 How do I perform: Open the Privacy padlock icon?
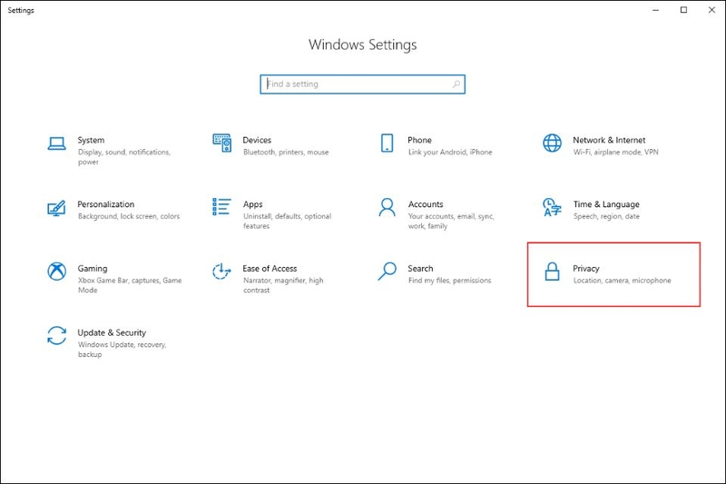point(552,272)
